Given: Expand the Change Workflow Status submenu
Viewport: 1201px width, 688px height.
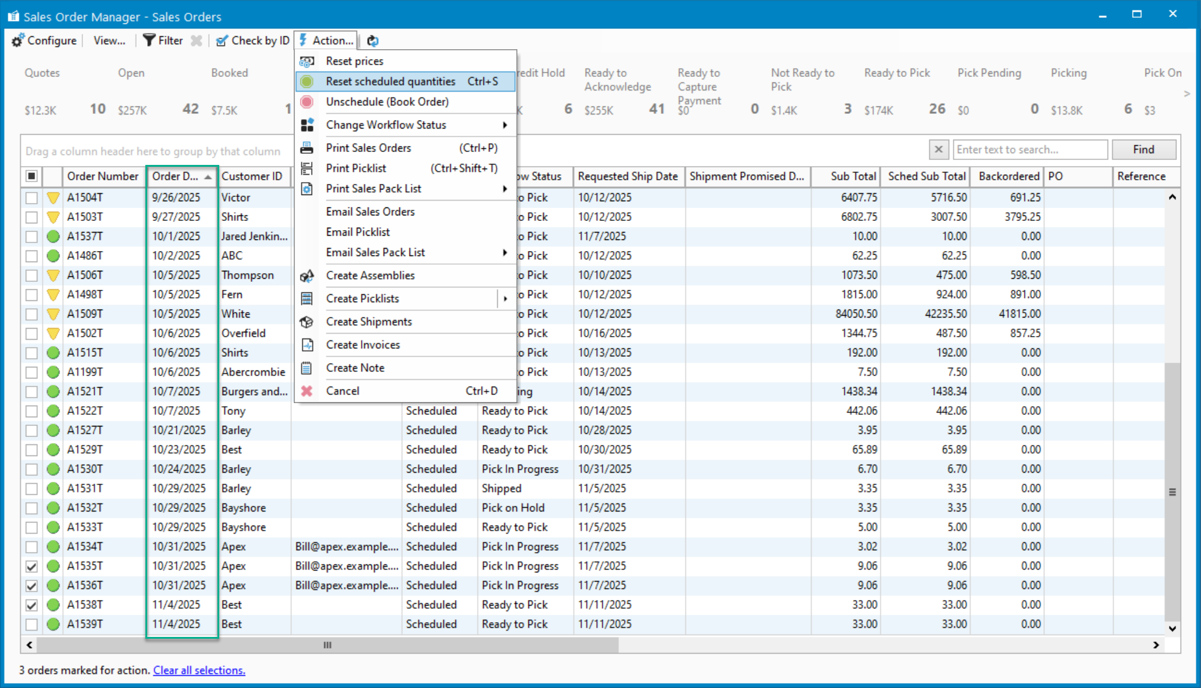Looking at the screenshot, I should (504, 125).
